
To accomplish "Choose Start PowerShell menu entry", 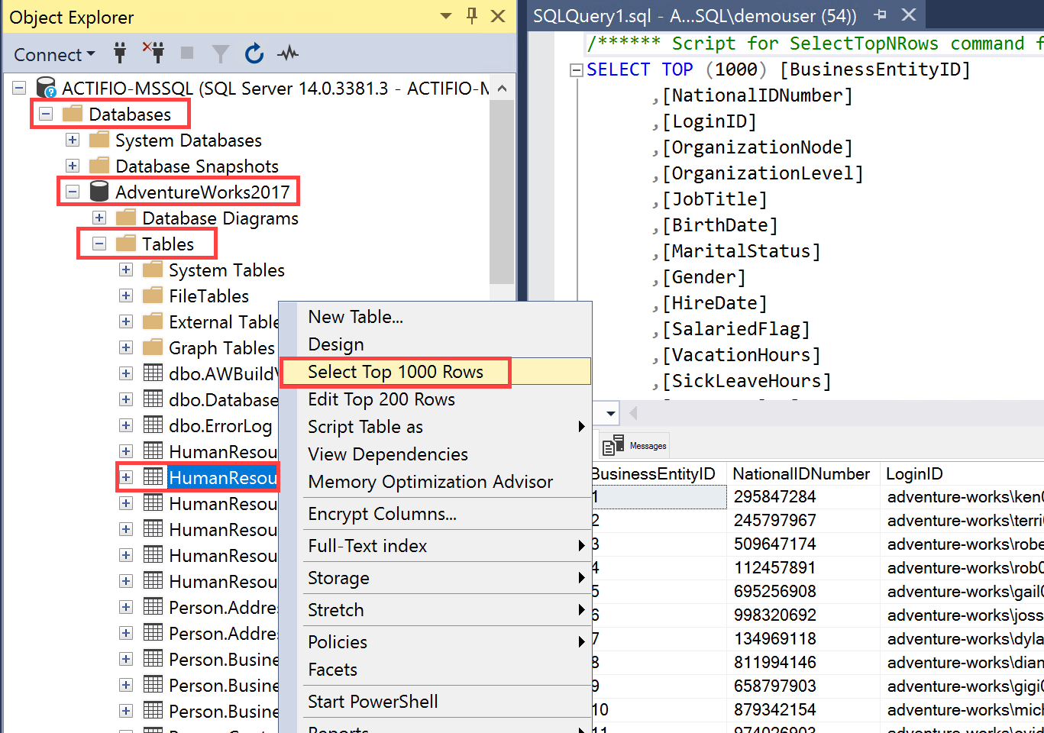I will click(x=435, y=702).
